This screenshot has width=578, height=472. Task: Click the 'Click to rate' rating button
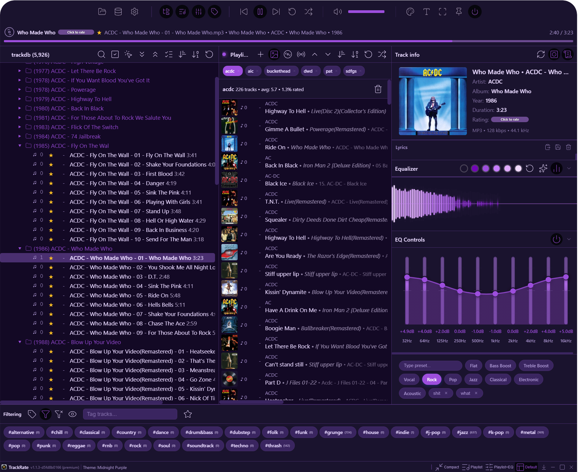[76, 32]
